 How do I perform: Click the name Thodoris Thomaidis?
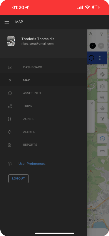click(x=38, y=39)
